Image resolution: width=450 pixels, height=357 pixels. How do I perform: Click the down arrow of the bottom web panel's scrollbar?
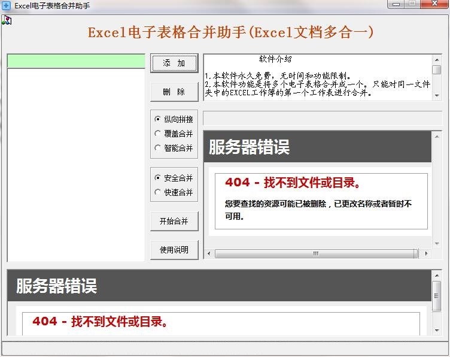[x=437, y=330]
